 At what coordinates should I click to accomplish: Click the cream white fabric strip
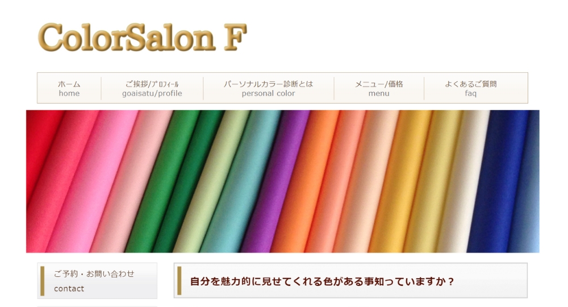[x=462, y=181]
